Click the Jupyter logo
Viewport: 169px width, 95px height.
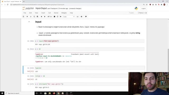(28, 8)
